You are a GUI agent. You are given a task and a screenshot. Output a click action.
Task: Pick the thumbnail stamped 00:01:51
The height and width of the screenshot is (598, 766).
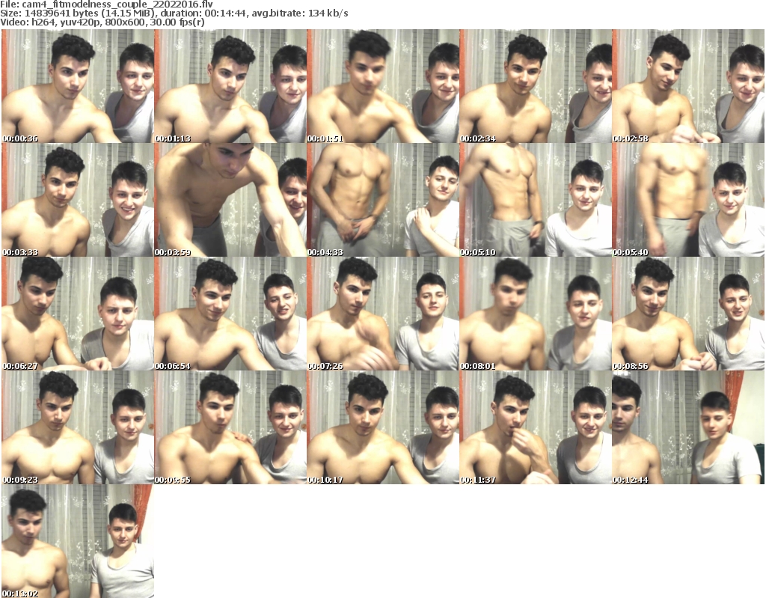point(383,86)
